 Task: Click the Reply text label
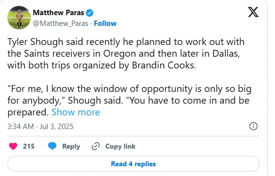tap(71, 146)
